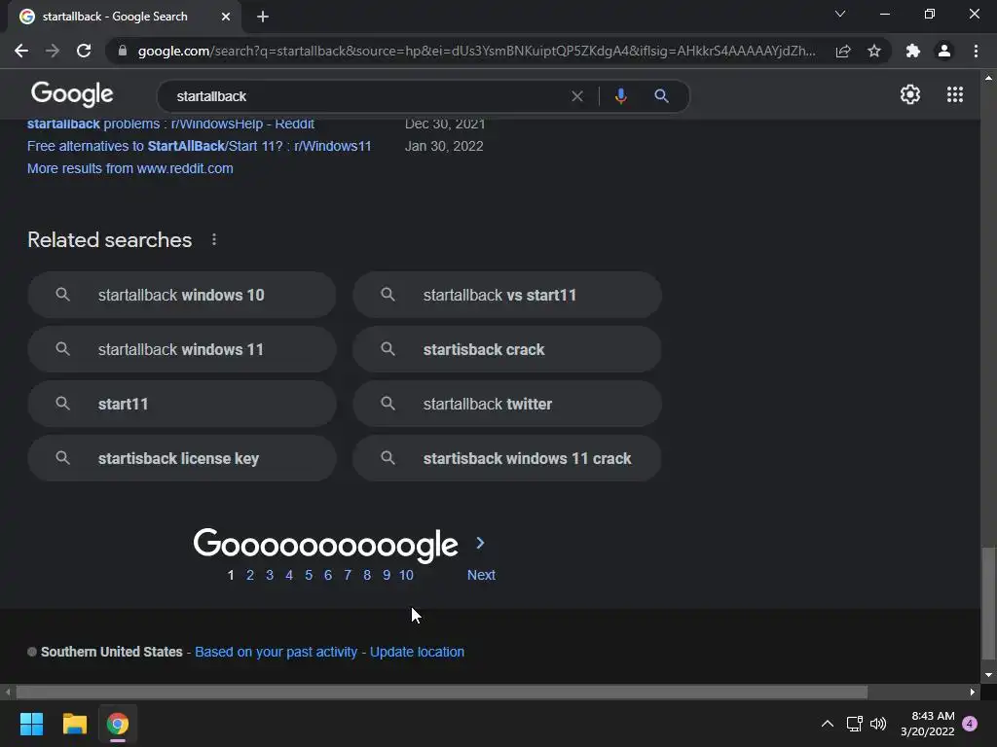The image size is (997, 747).
Task: Open volume control in the tray
Action: 878,724
